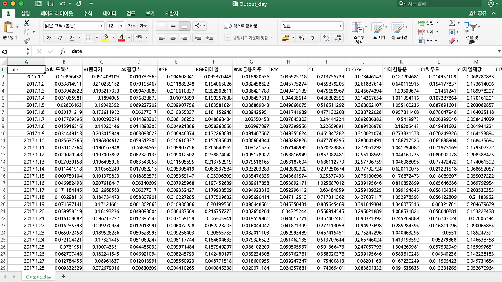The width and height of the screenshot is (502, 282).
Task: Switch to the 검토 ribbon tab
Action: pyautogui.click(x=131, y=13)
